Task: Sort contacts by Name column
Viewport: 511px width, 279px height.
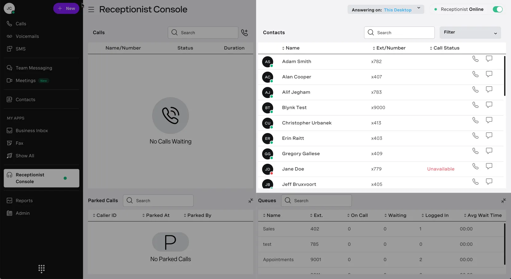Action: click(x=291, y=48)
